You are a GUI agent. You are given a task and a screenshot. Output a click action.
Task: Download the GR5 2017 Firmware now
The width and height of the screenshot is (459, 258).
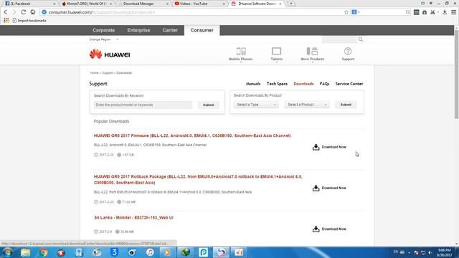click(329, 147)
